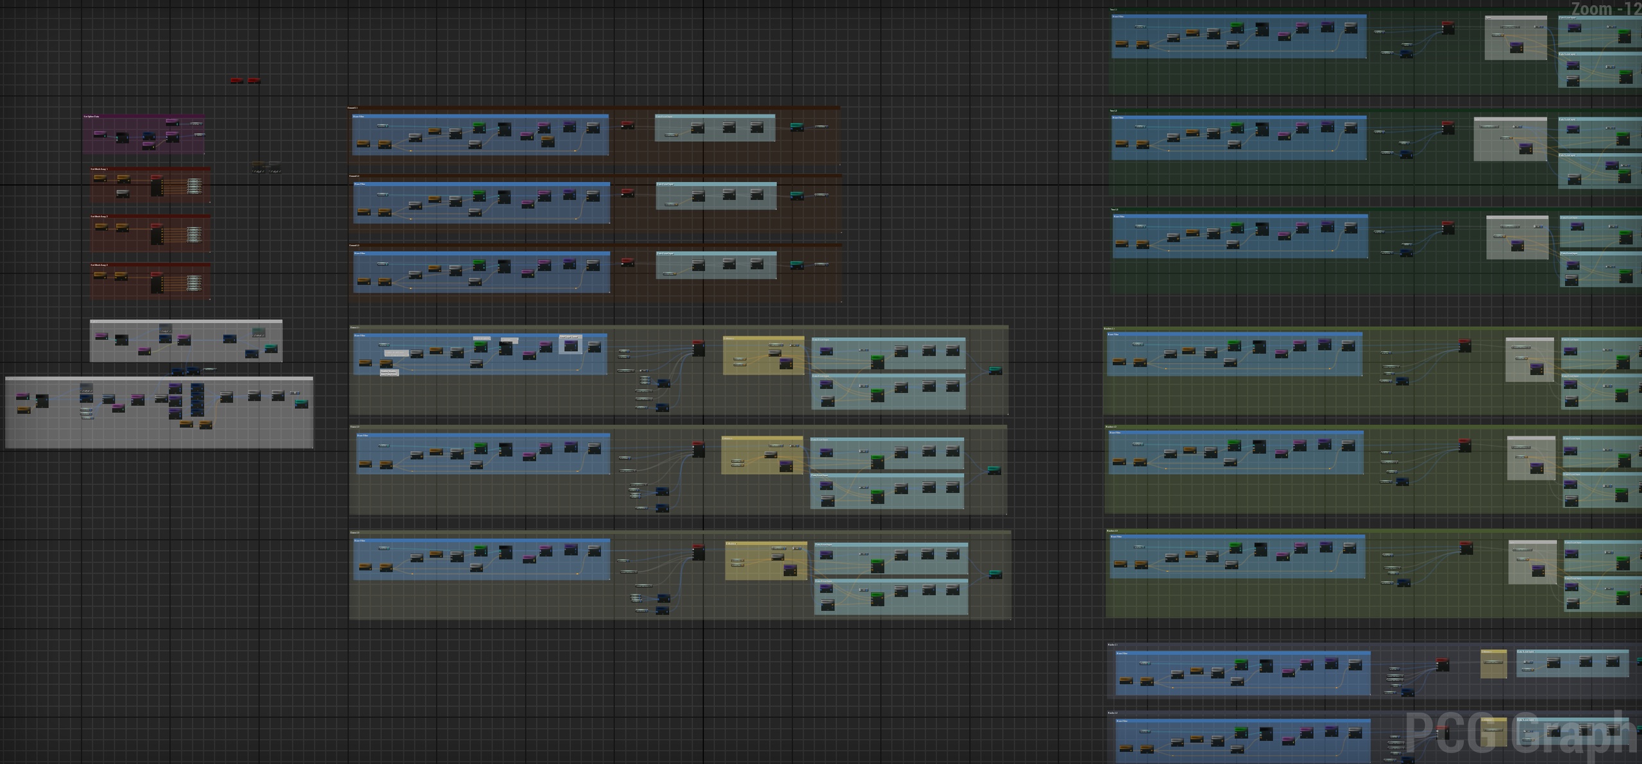Click the dimmed disabled node pair beside the red boxes
This screenshot has width=1642, height=764.
pos(266,167)
